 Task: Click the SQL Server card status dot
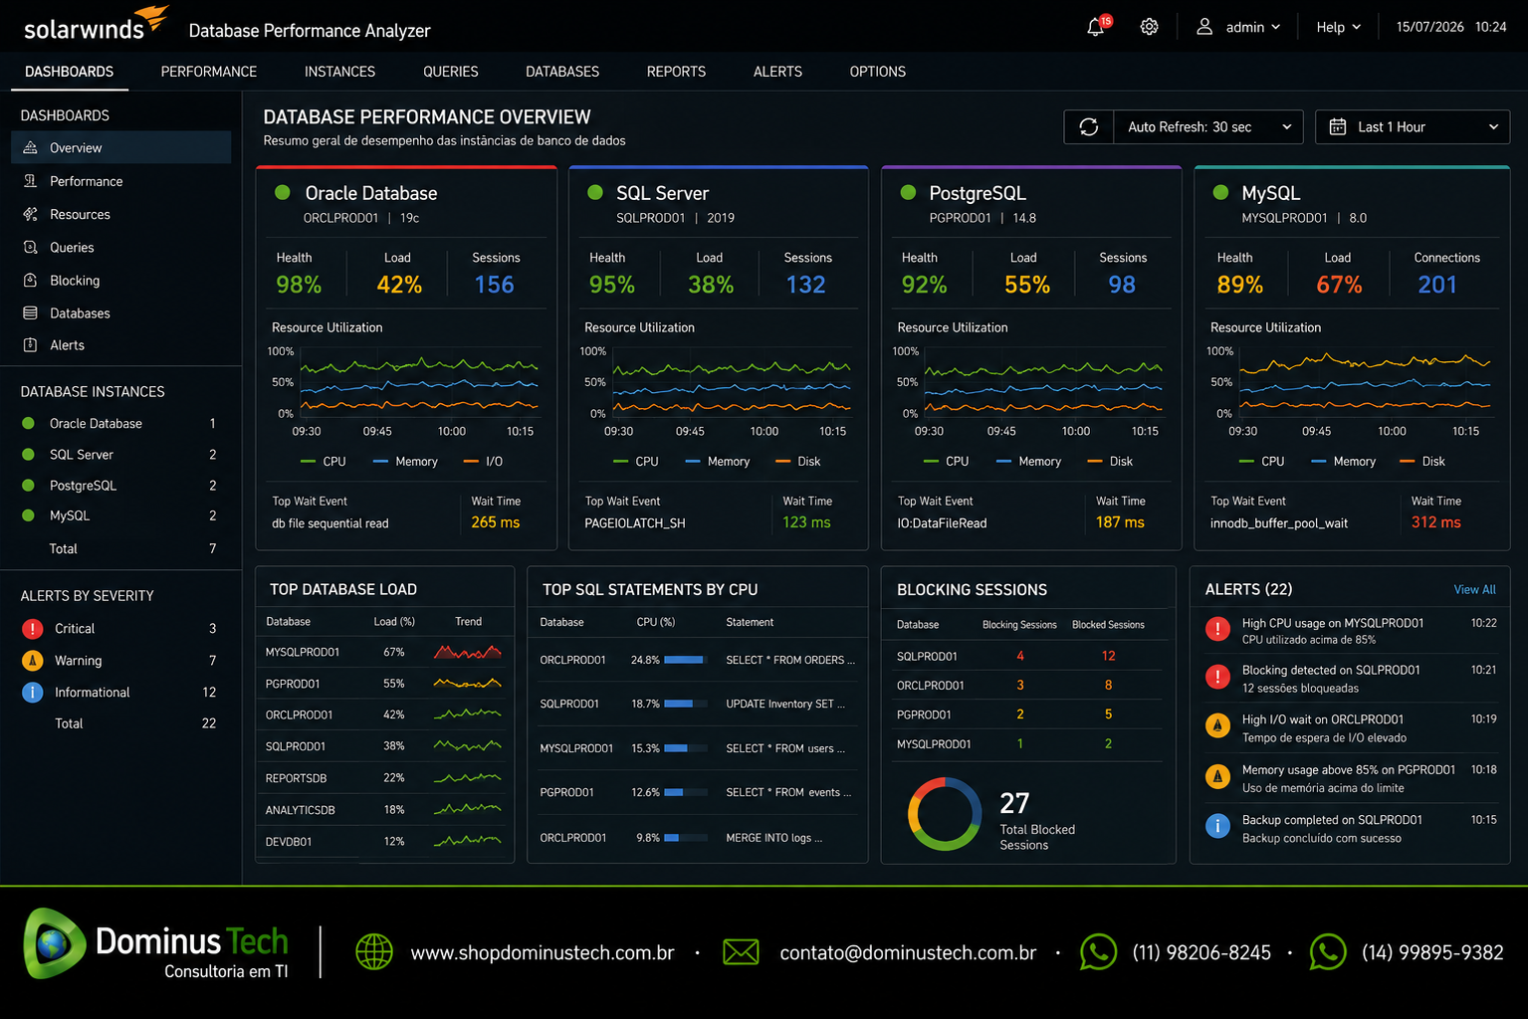[595, 192]
